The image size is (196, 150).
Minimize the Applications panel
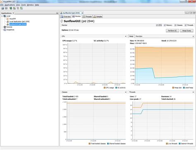(57, 13)
